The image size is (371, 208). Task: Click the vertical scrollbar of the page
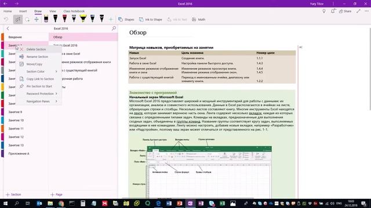click(370, 68)
